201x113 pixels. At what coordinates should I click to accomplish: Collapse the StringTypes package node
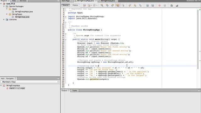(7, 14)
